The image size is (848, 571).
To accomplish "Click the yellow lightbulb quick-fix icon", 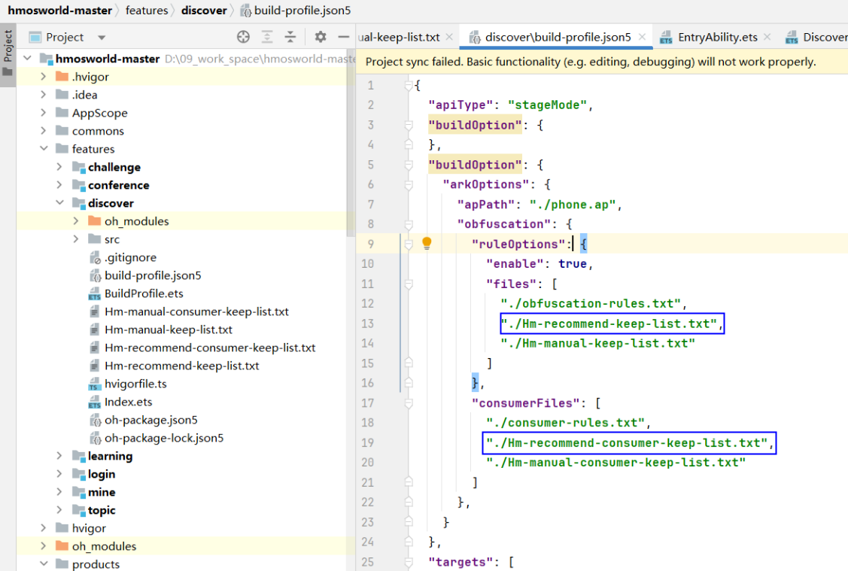I will [x=427, y=243].
